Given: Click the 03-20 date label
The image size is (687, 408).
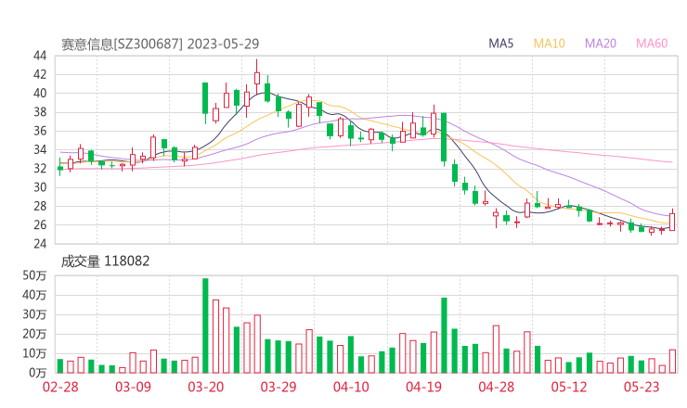Looking at the screenshot, I should pos(206,387).
